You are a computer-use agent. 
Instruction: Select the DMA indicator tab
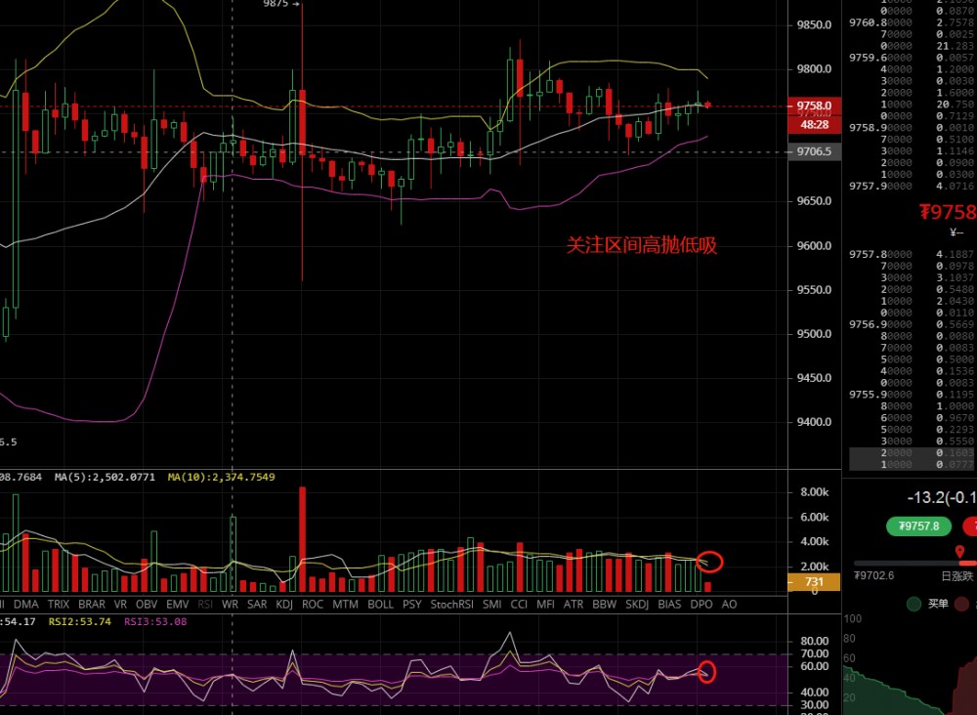pos(26,605)
